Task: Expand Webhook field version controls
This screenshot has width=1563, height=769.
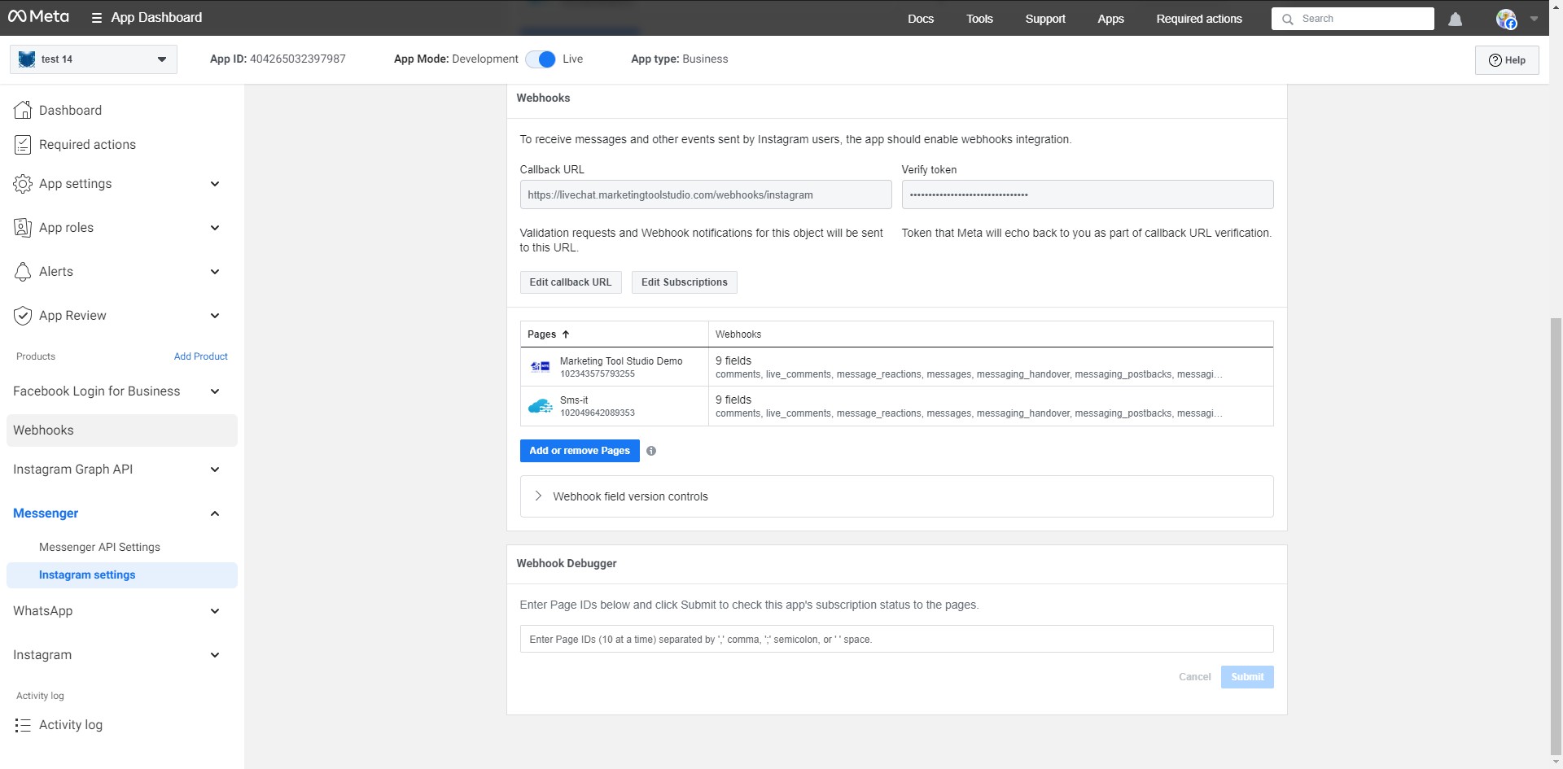Action: [x=630, y=496]
